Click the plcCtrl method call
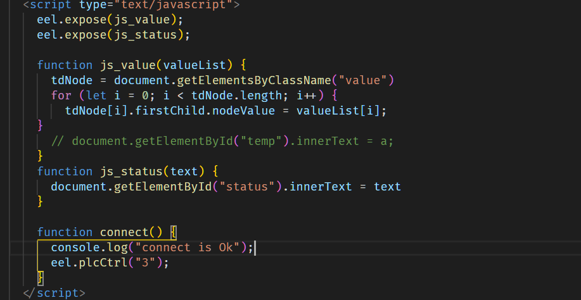This screenshot has height=300, width=581. pos(104,263)
